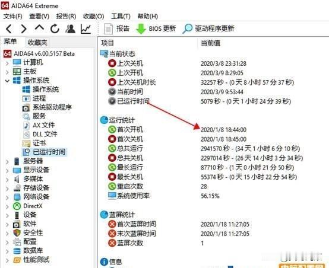
Task: Go forward with the right arrow toolbar icon
Action: [24, 28]
